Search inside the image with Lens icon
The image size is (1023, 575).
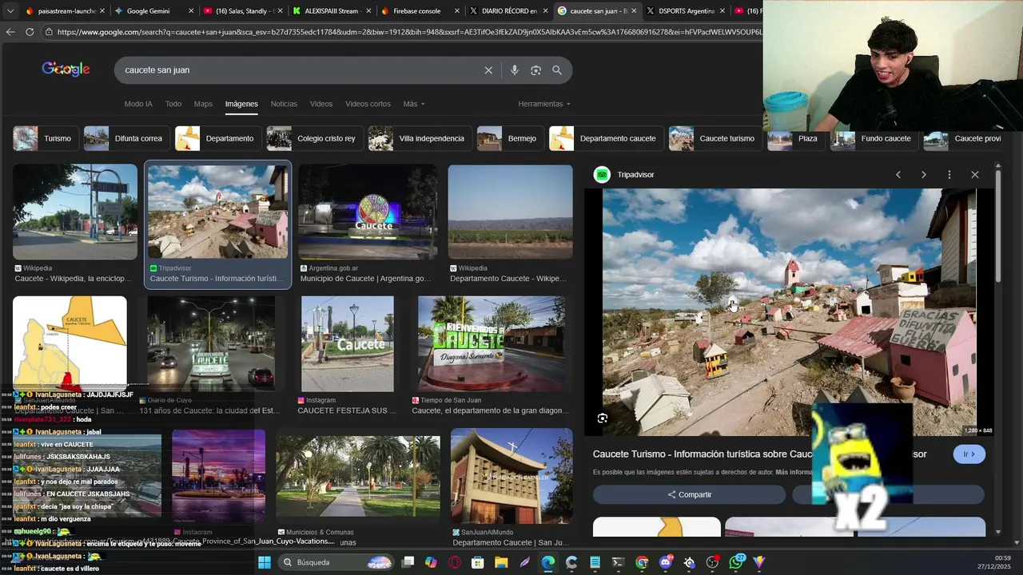tap(603, 418)
